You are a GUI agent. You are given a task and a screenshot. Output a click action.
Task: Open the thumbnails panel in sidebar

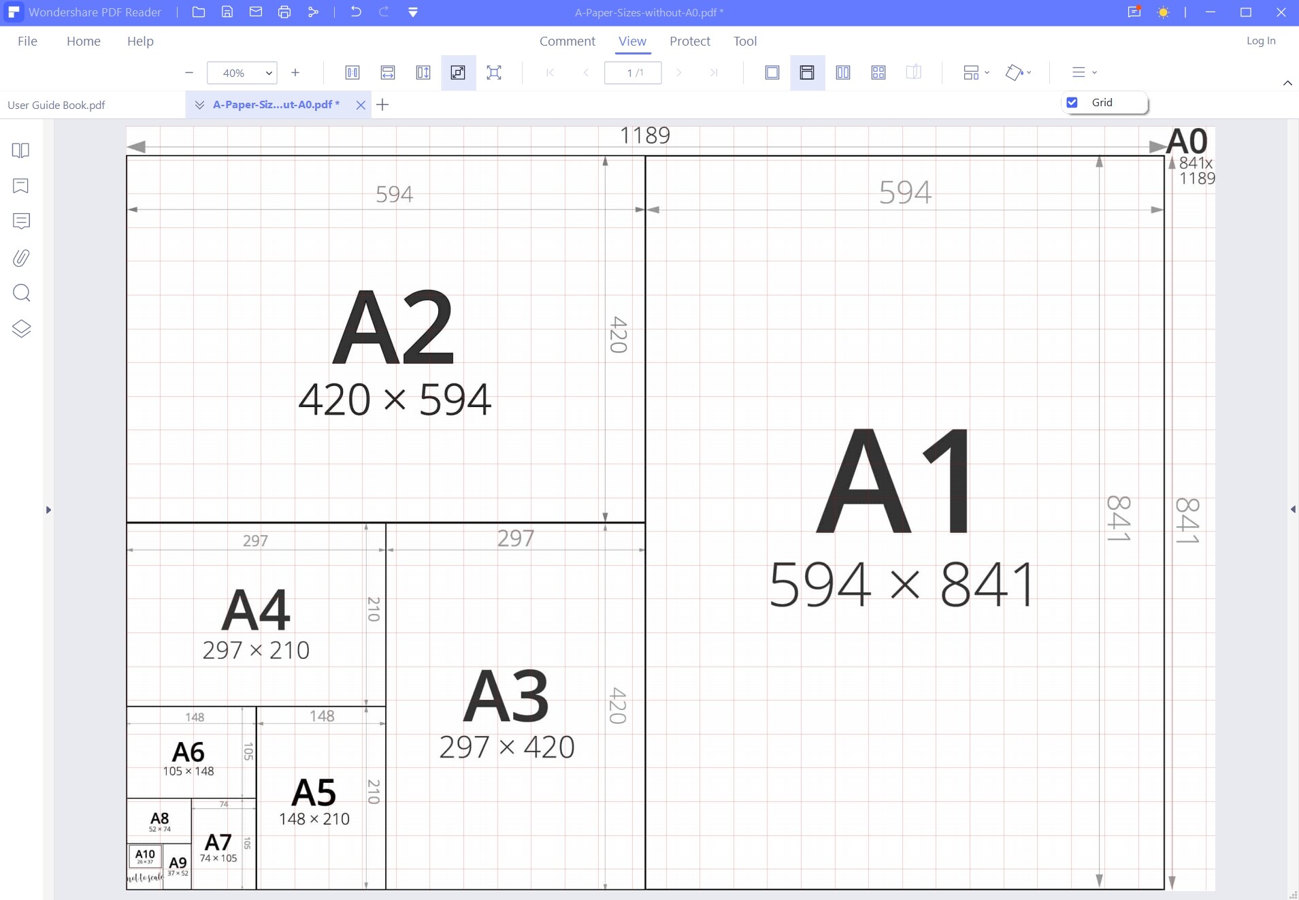click(x=21, y=150)
